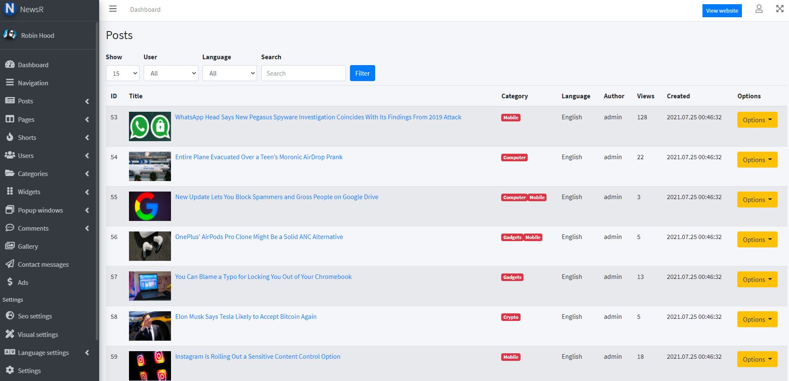Screen dimensions: 789x381
Task: Open the Language filter dropdown
Action: 229,73
